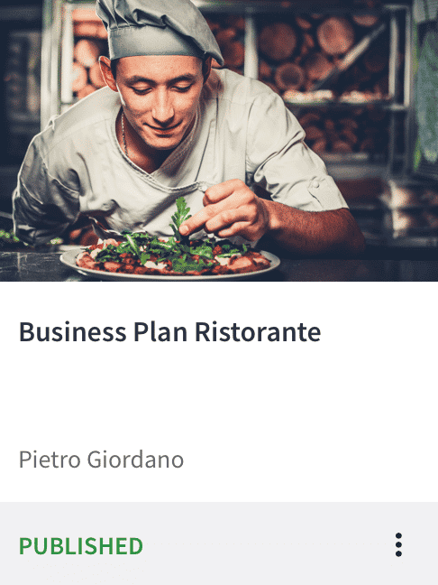Click the word Plan in the title
Screen dimensions: 438x585
pos(160,331)
